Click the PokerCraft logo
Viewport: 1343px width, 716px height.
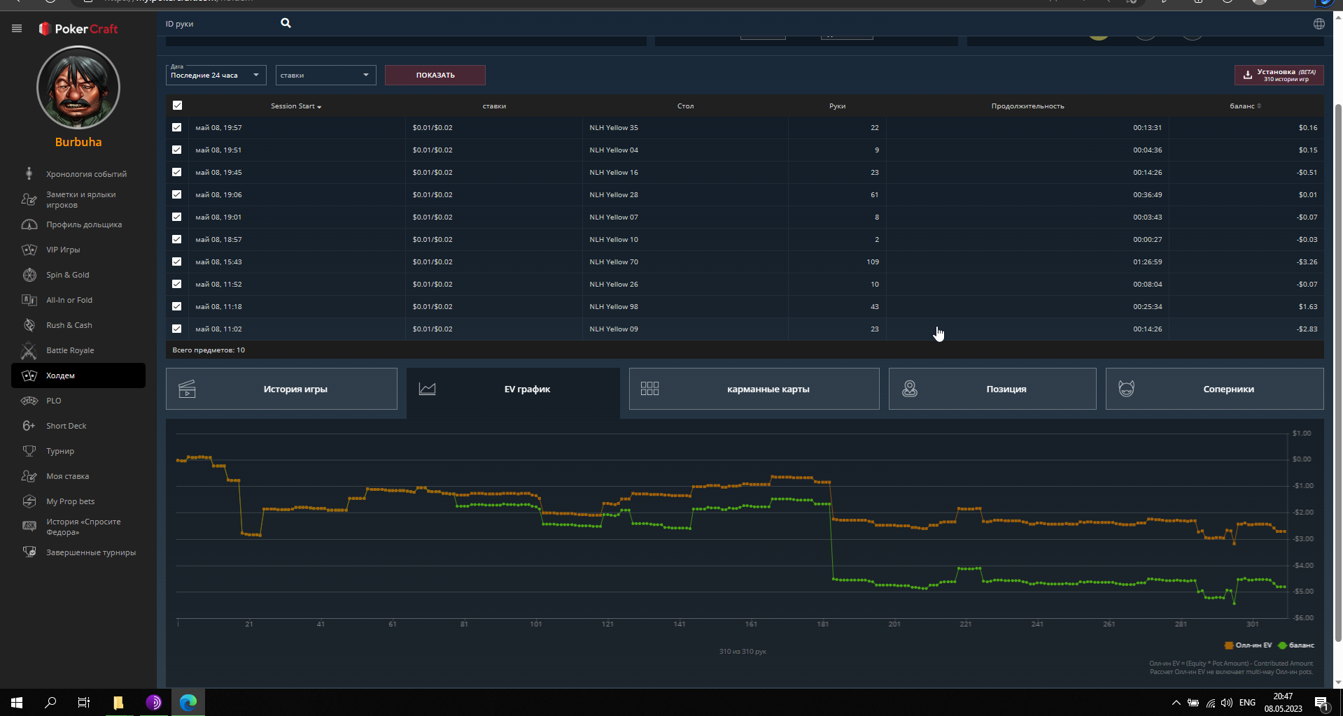point(78,29)
